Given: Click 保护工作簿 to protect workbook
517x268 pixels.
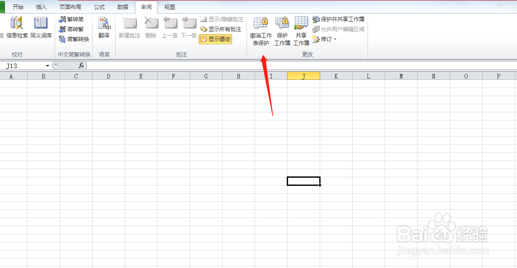Looking at the screenshot, I should click(x=281, y=30).
